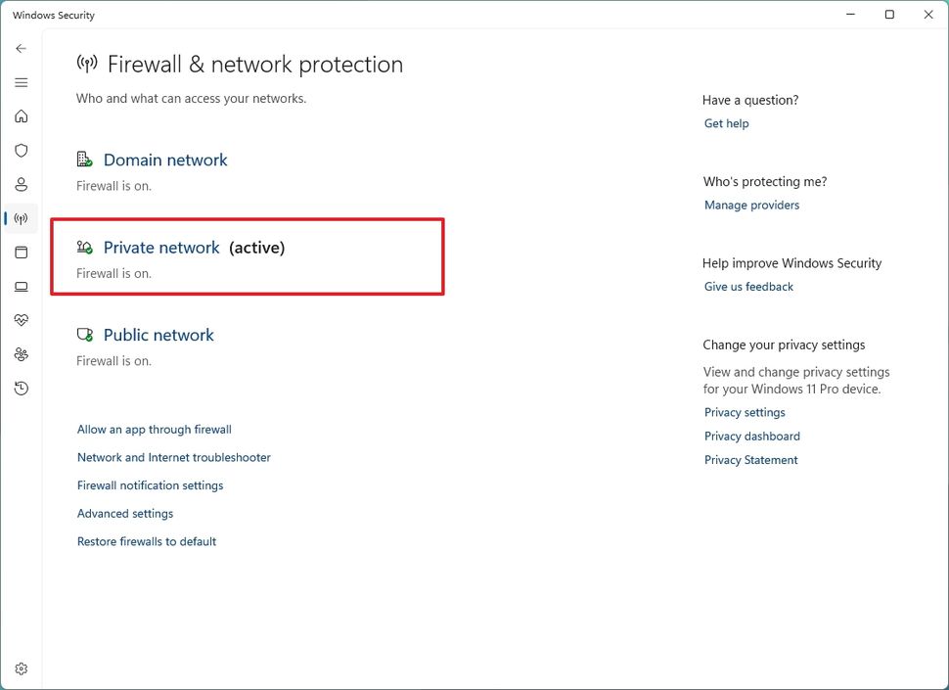Viewport: 949px width, 690px height.
Task: View Protection history via clock icon
Action: (x=21, y=388)
